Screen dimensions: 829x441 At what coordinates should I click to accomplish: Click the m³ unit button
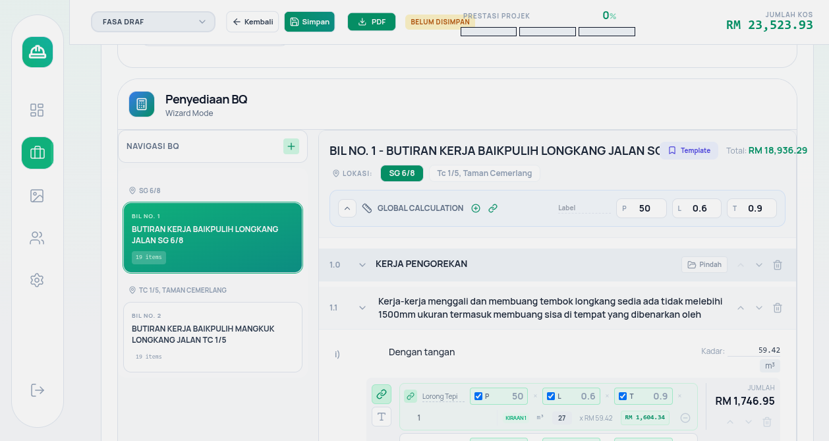coord(770,366)
